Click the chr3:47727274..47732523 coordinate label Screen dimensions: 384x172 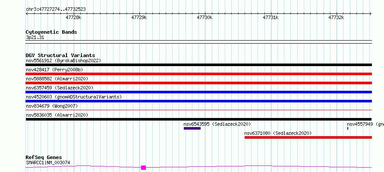(x=56, y=9)
